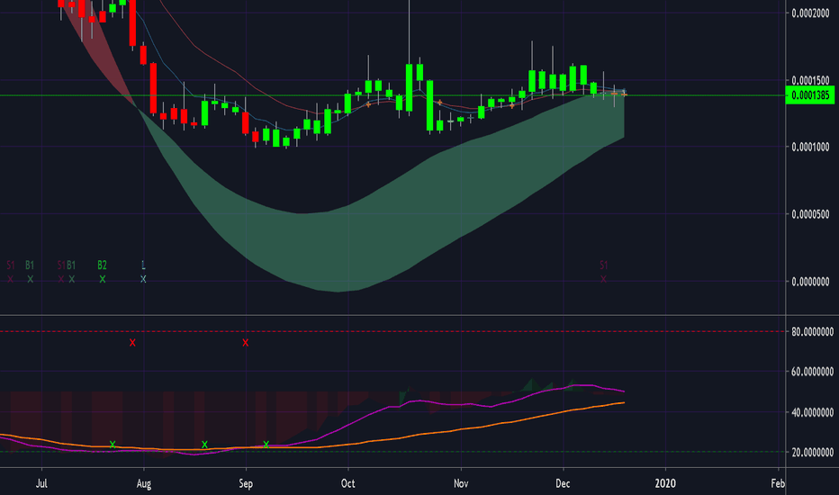Select the Sep date label
The height and width of the screenshot is (495, 839).
pyautogui.click(x=246, y=484)
